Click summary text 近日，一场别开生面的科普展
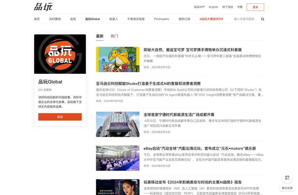298x195 pixels. [x=202, y=58]
